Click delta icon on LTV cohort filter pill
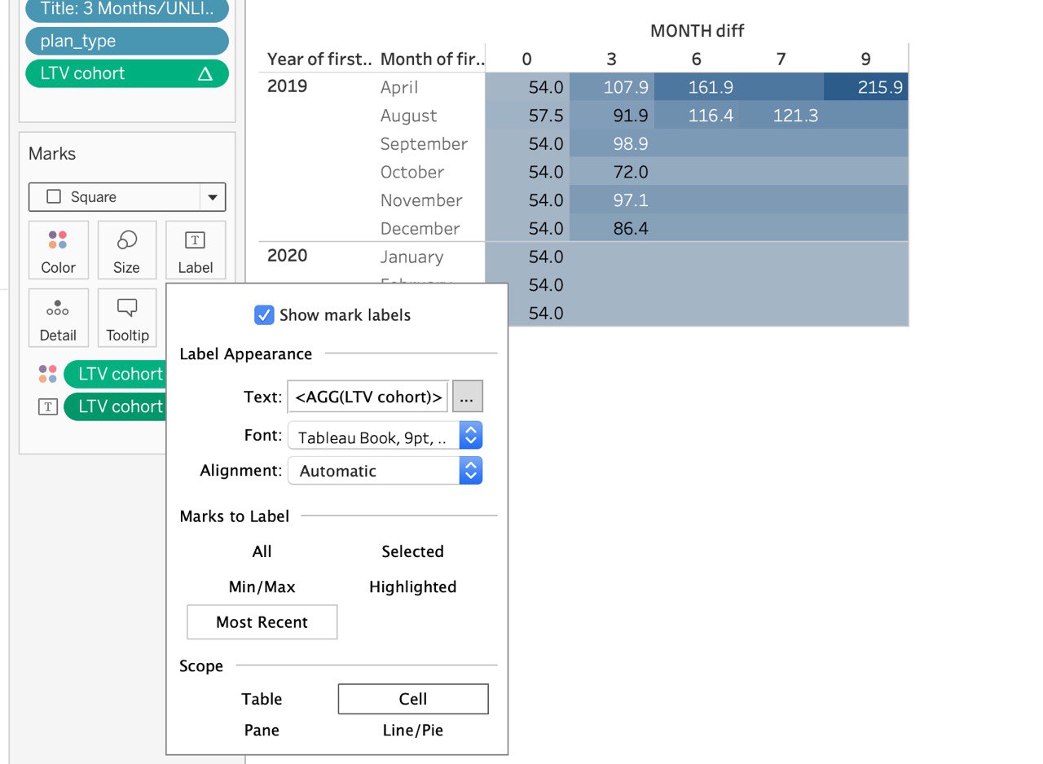 [x=205, y=73]
